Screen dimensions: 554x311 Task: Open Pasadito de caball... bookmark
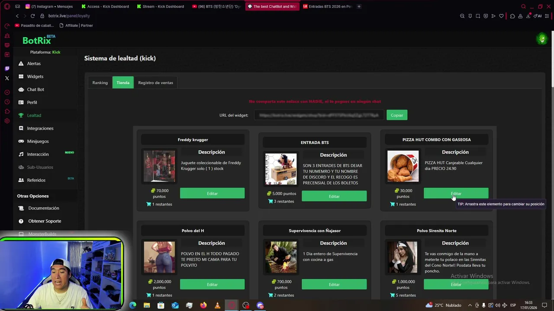[34, 25]
